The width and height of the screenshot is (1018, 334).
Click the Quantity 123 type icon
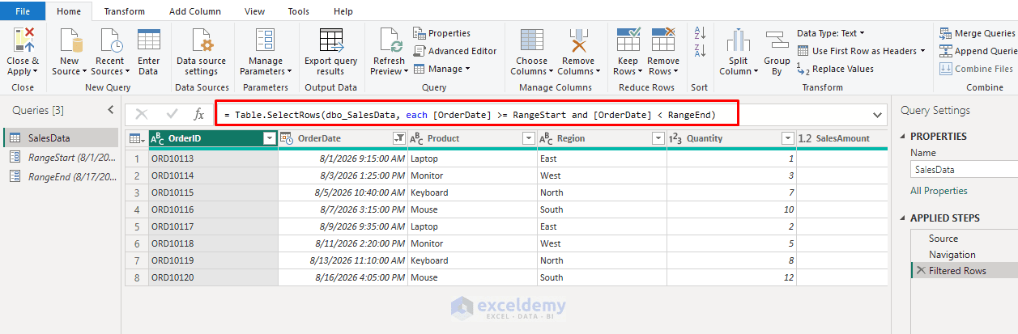[675, 138]
